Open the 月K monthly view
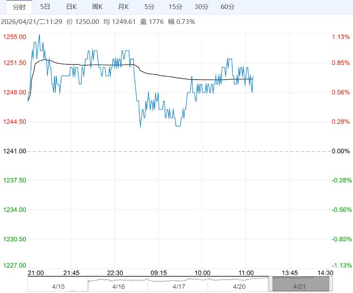Image resolution: width=353 pixels, height=293 pixels. tap(123, 7)
